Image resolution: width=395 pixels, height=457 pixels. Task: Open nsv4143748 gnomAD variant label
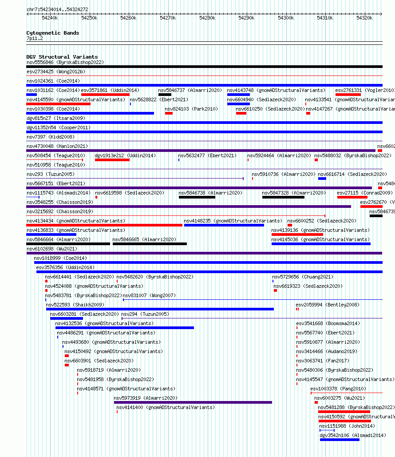(x=276, y=90)
